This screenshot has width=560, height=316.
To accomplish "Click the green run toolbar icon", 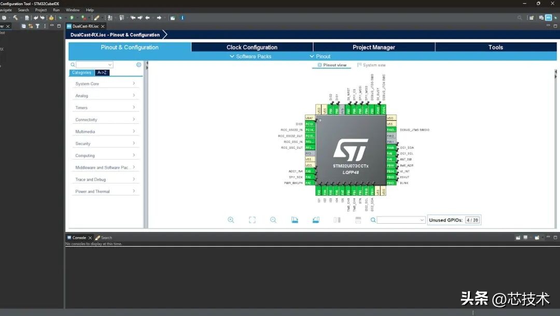I will pos(72,18).
